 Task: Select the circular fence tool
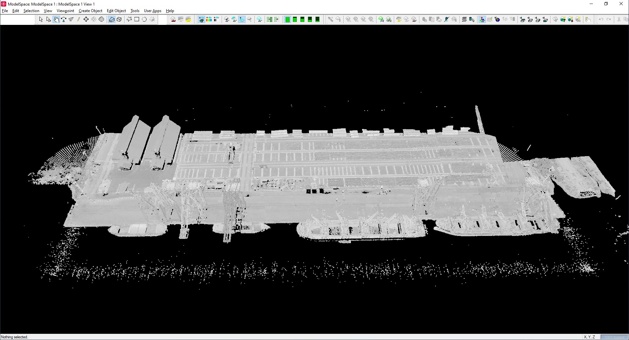144,19
